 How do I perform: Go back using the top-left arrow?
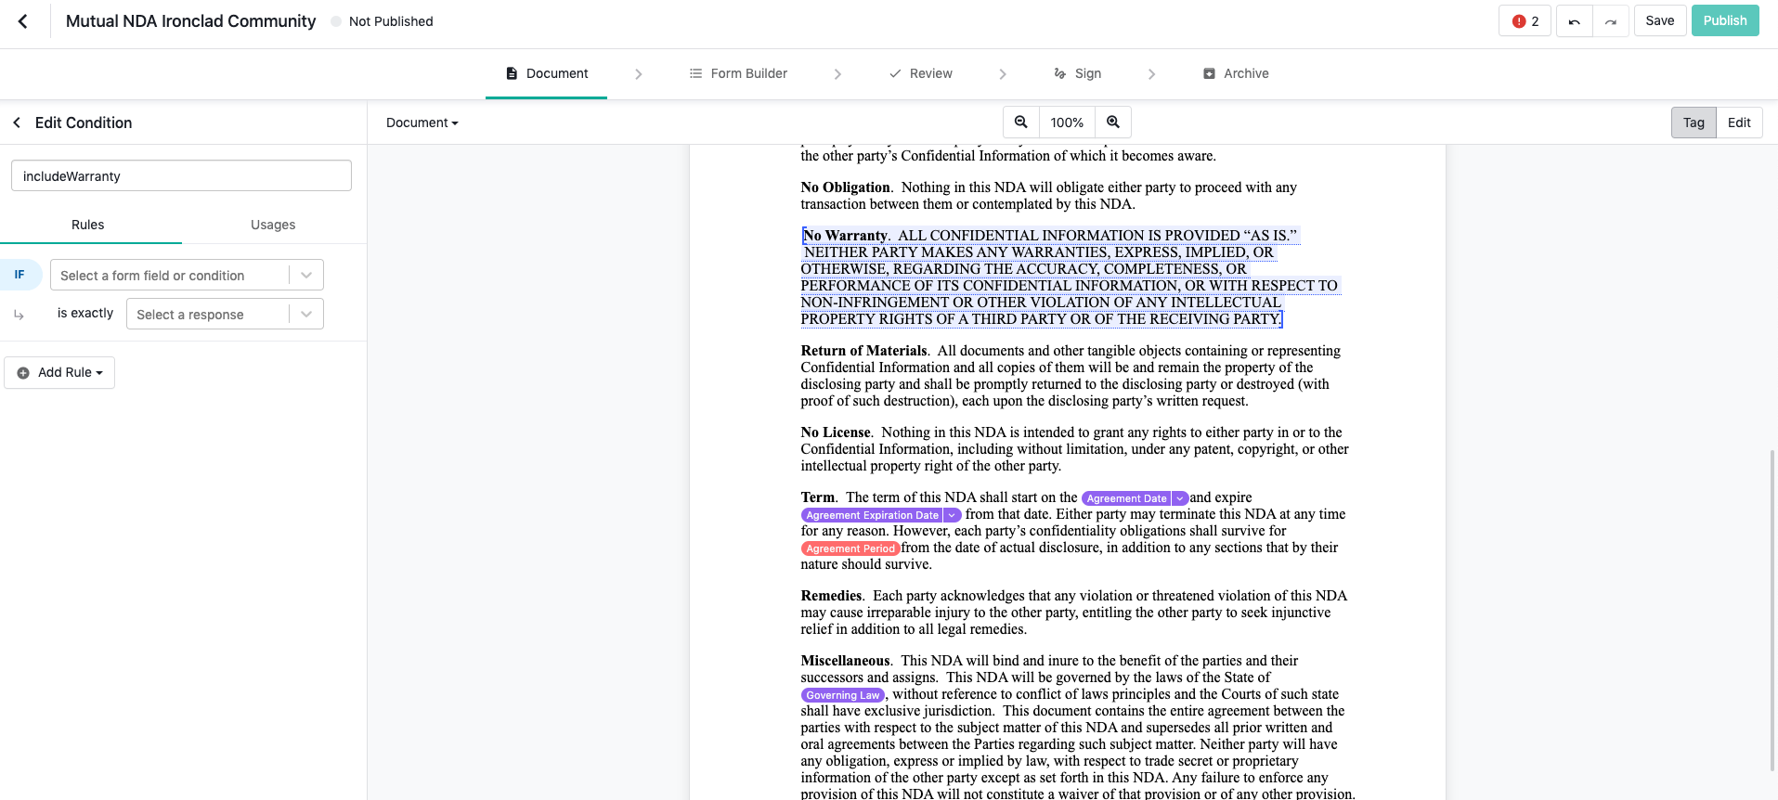[23, 21]
